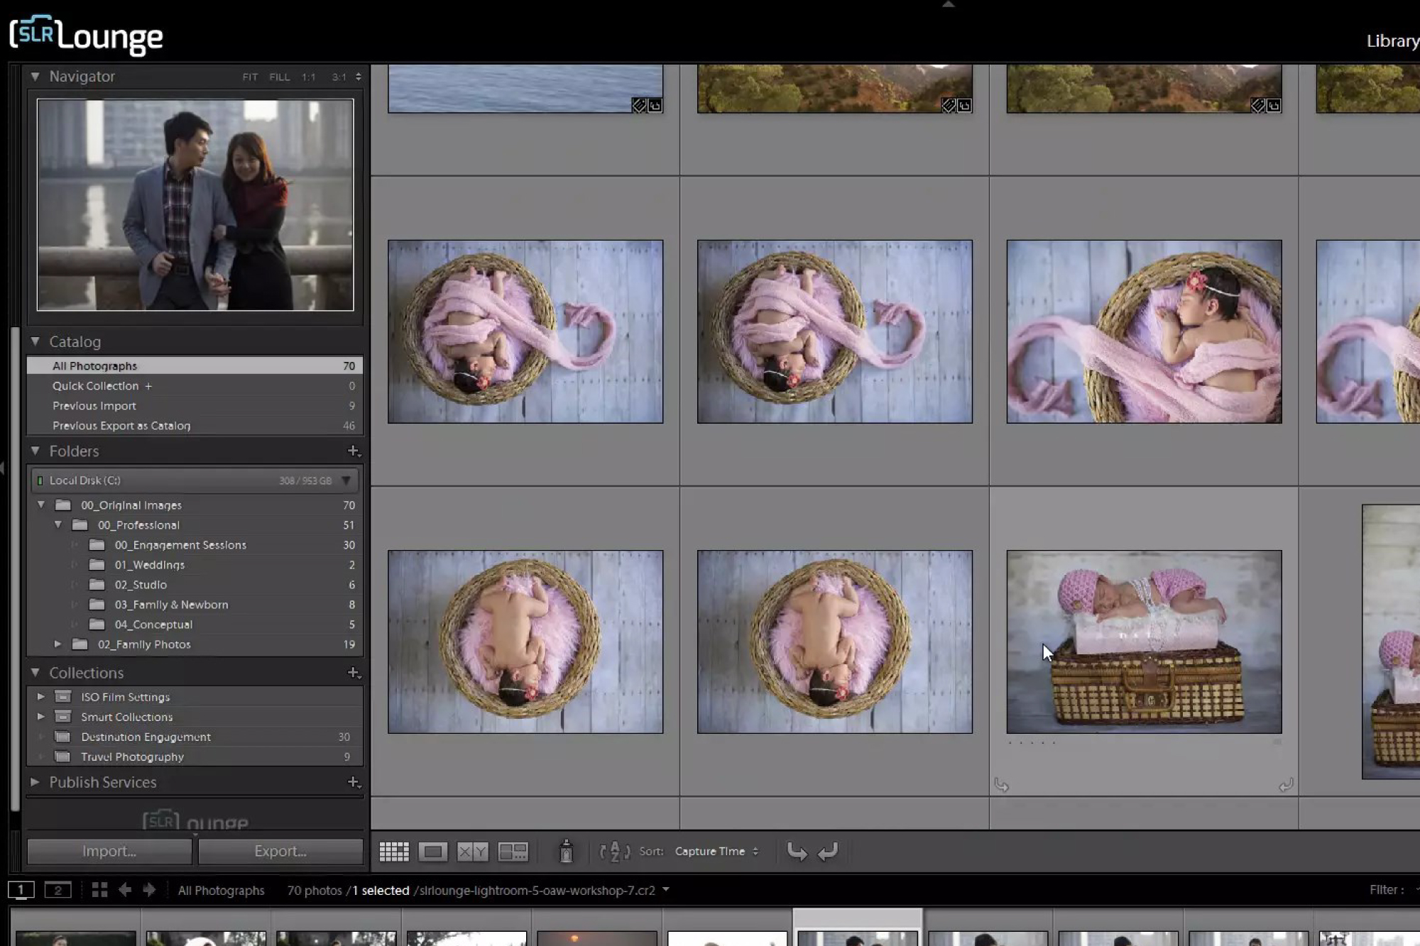Set star rating dots under suitcase thumbnail
Image resolution: width=1420 pixels, height=946 pixels.
1032,743
